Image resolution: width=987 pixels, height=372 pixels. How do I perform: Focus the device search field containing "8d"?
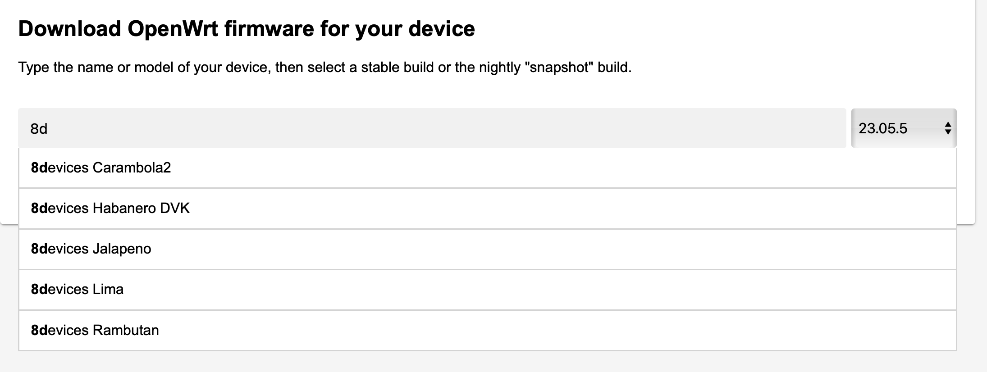coord(432,128)
